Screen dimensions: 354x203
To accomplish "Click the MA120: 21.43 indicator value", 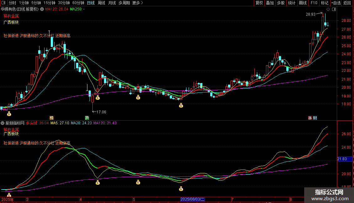I will coord(105,123).
